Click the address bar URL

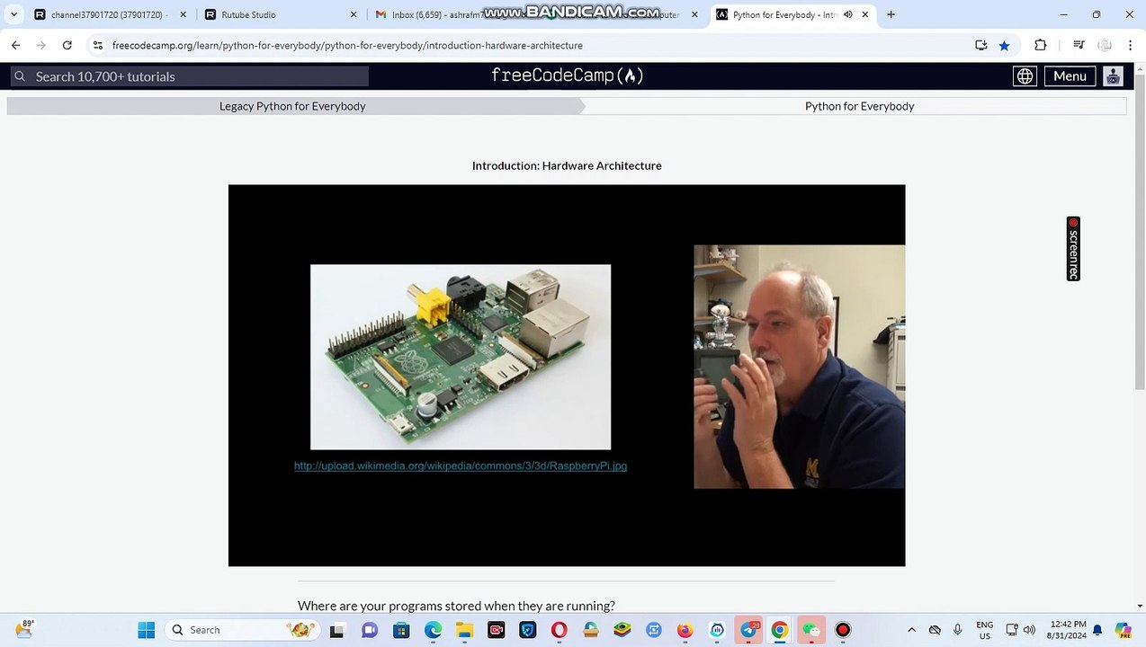(x=347, y=45)
